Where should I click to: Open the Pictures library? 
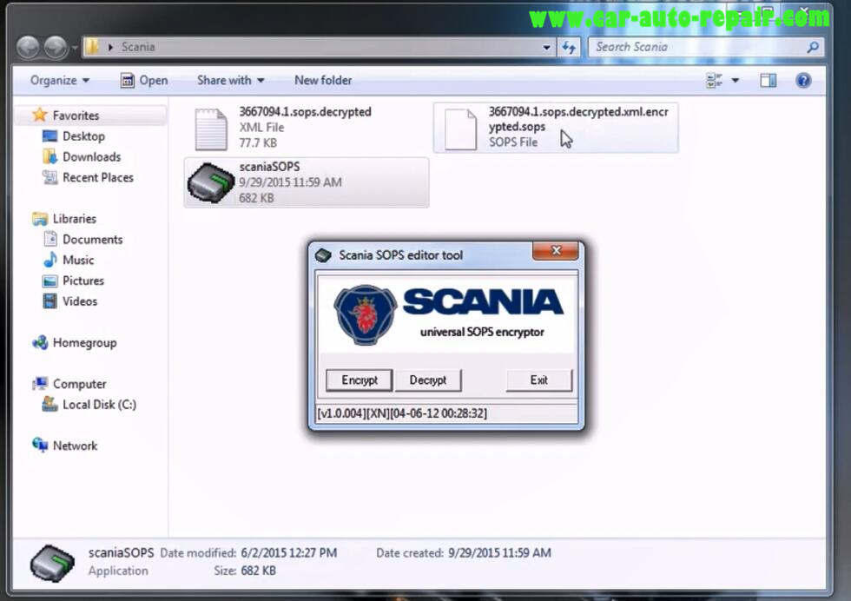click(83, 281)
